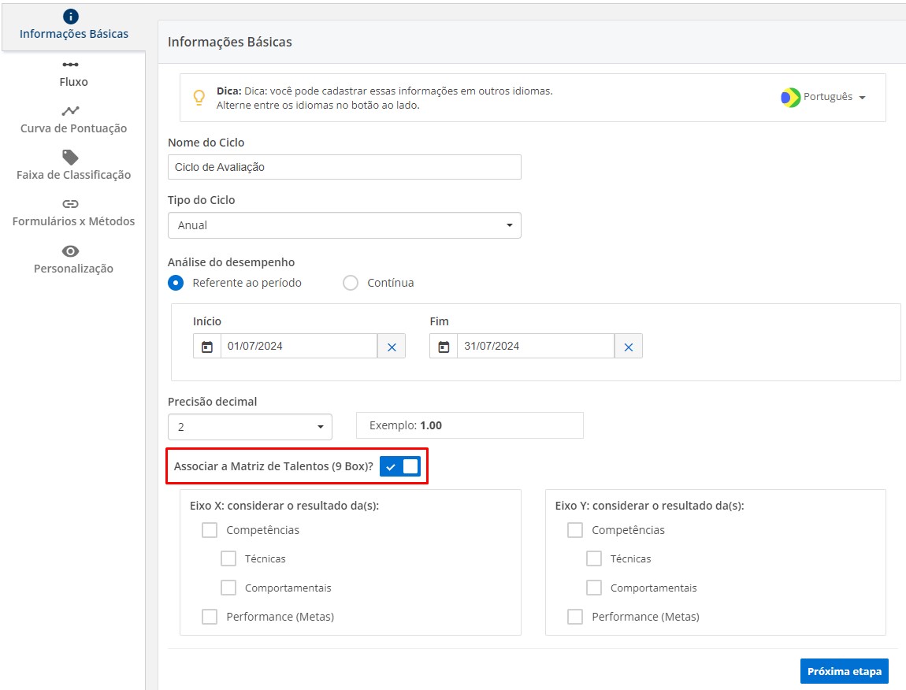This screenshot has height=690, width=906.
Task: Click the Informações Básicas info icon
Action: click(71, 17)
